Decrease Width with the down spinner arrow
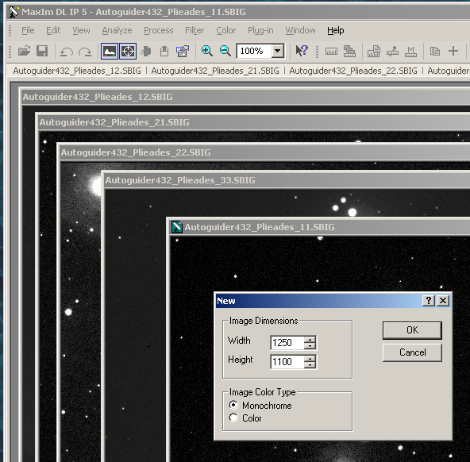Image resolution: width=470 pixels, height=462 pixels. click(310, 346)
